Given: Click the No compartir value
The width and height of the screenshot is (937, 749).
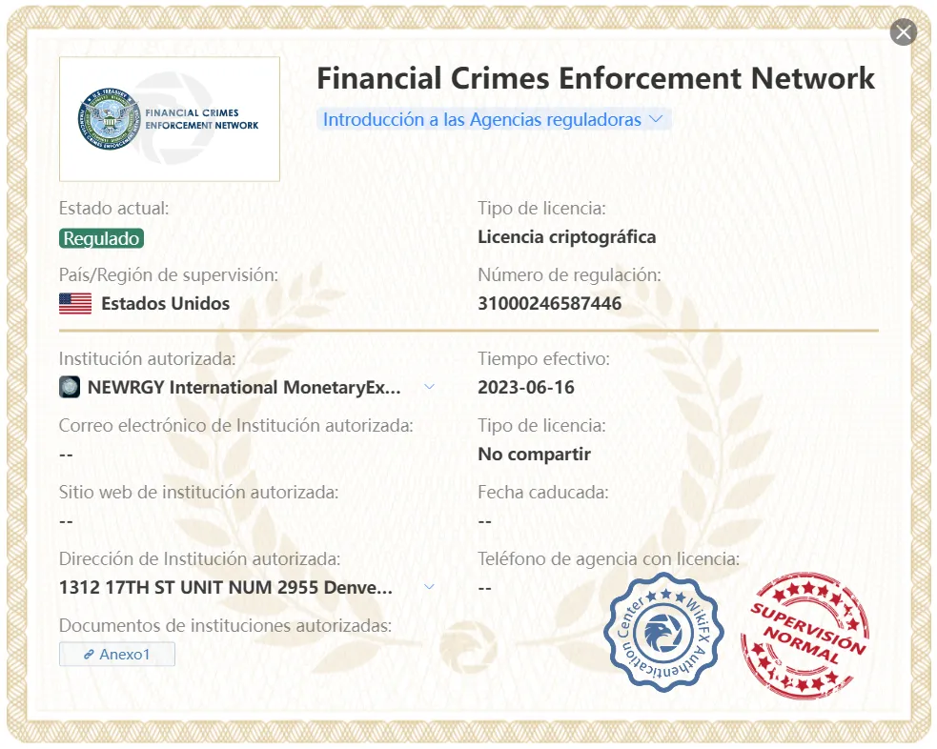Looking at the screenshot, I should 534,454.
